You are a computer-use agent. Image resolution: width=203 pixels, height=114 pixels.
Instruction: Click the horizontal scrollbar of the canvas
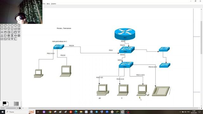(x=113, y=108)
